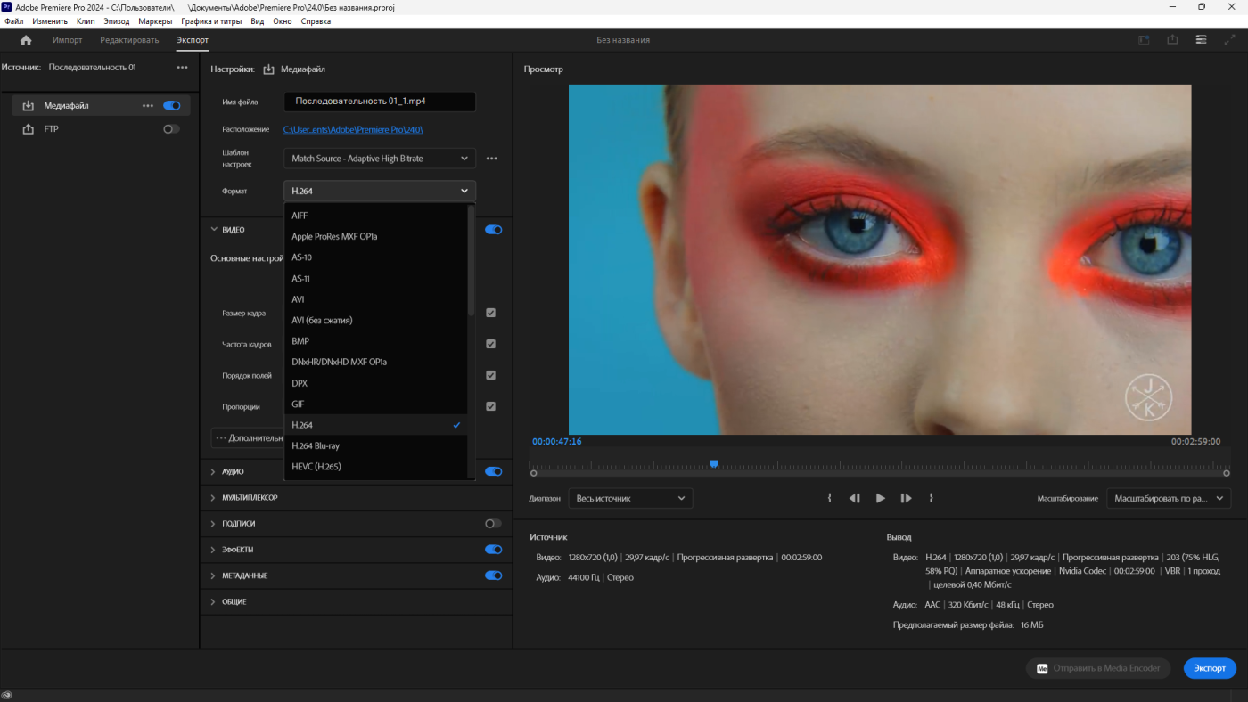Open the three-dots menu next to preset dropdown
The height and width of the screenshot is (702, 1248).
(x=491, y=159)
